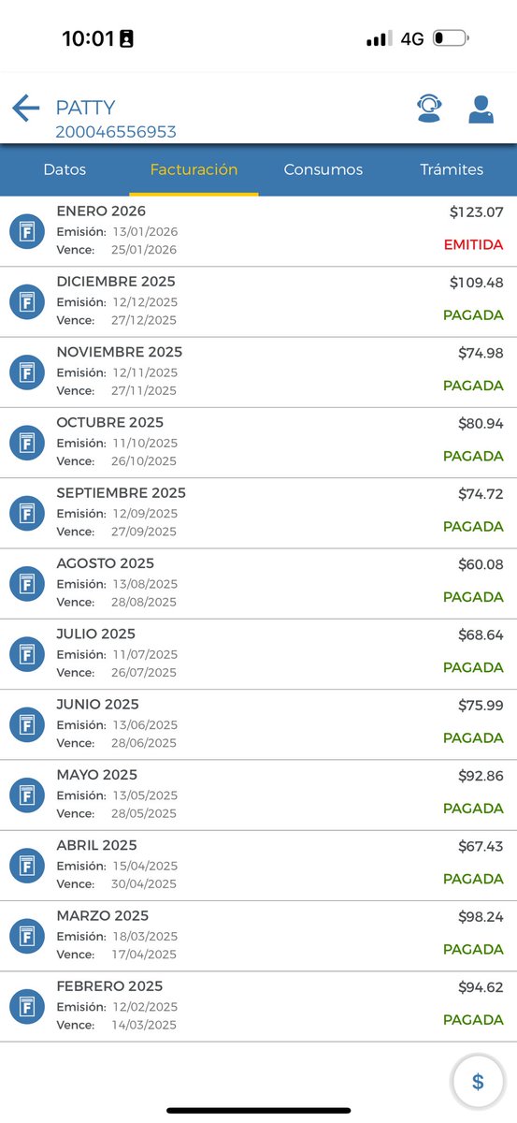Open the AGOSTO 2025 invoice icon
The image size is (517, 1123).
point(27,583)
